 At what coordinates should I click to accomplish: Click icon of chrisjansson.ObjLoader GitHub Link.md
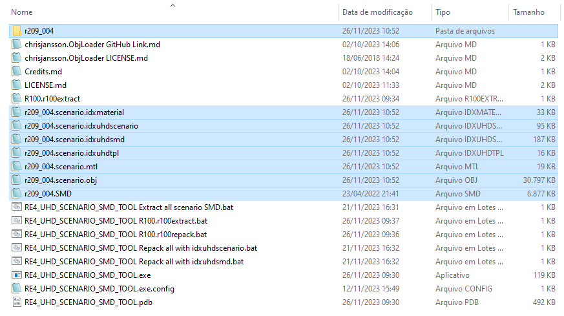pyautogui.click(x=17, y=45)
